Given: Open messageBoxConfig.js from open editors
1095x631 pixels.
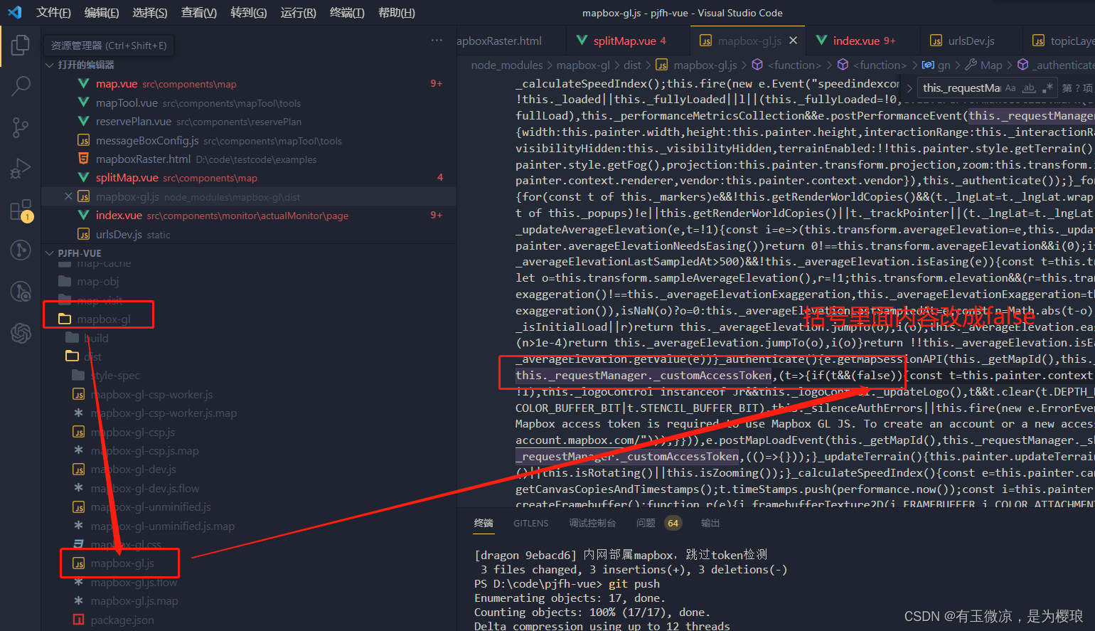Looking at the screenshot, I should [249, 141].
